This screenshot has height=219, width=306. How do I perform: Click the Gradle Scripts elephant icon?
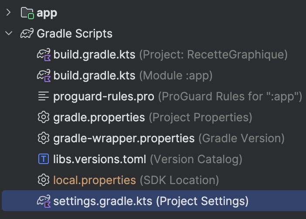click(x=27, y=34)
